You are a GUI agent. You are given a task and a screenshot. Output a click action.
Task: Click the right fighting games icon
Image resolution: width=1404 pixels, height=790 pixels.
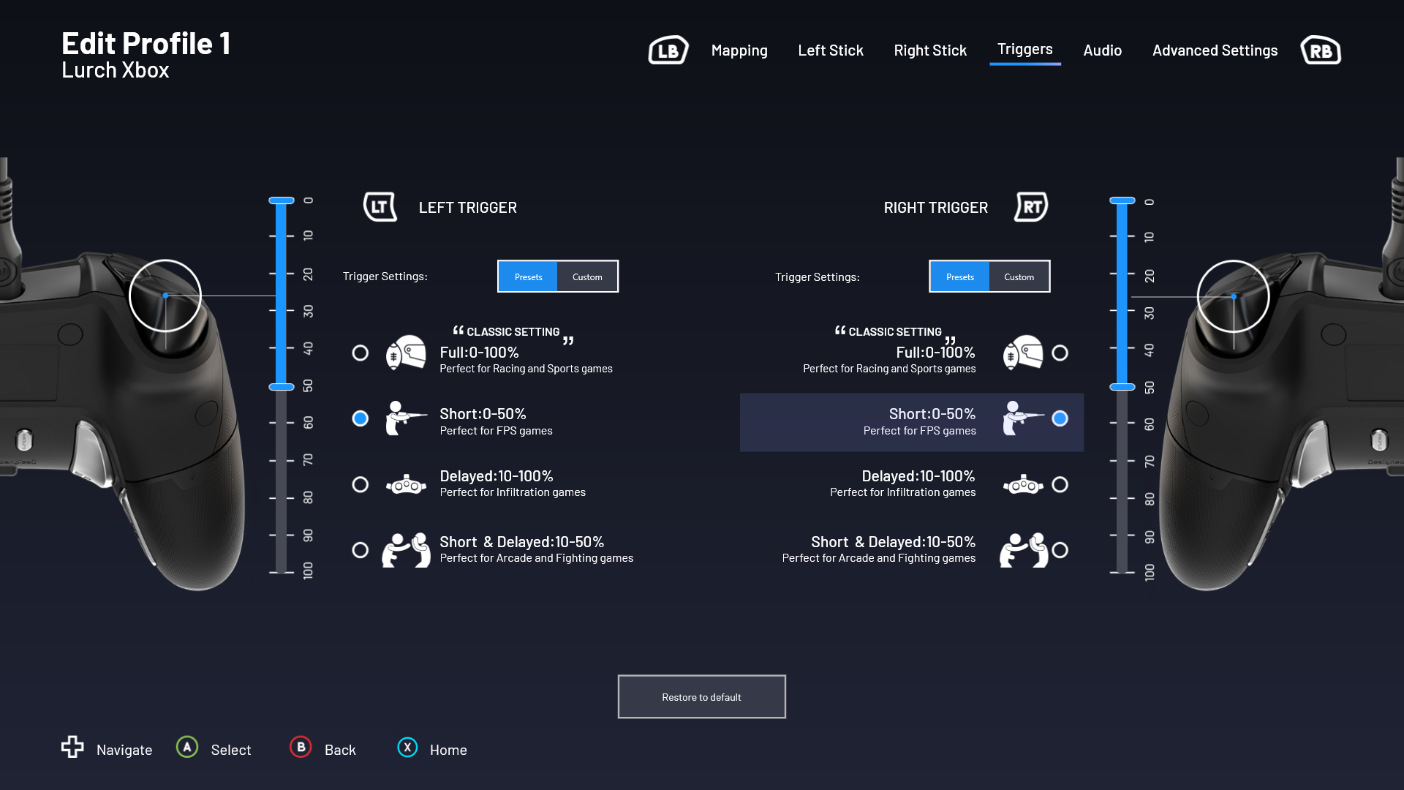pos(1024,550)
